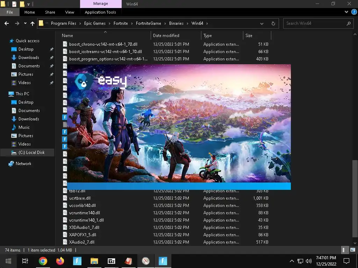Open Music under This PC

[24, 127]
